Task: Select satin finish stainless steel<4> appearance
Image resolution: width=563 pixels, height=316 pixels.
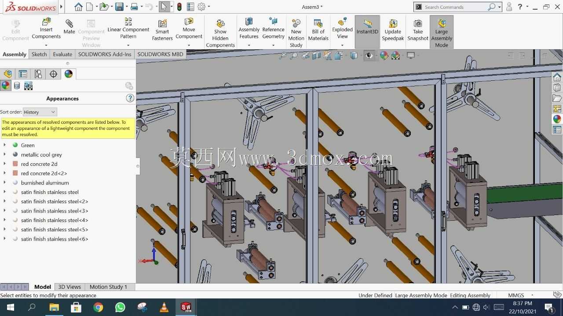Action: [55, 220]
